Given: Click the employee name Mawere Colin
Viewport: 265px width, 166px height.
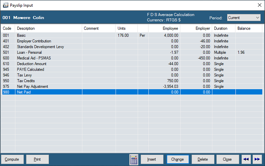Looking at the screenshot, I should pyautogui.click(x=29, y=18).
